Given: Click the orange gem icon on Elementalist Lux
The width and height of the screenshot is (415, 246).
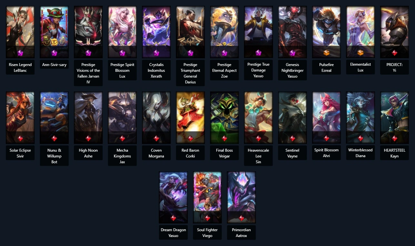Looking at the screenshot, I should click(x=360, y=52).
